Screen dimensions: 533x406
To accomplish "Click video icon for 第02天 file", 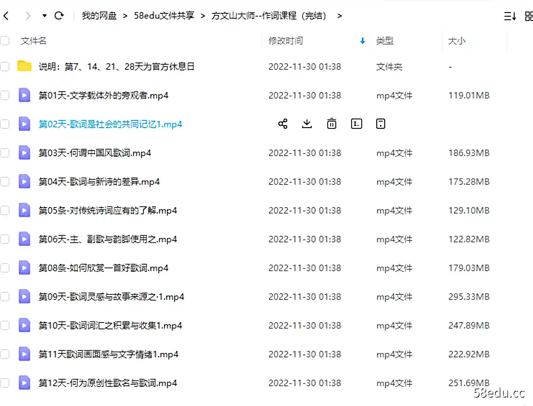I will [x=24, y=124].
